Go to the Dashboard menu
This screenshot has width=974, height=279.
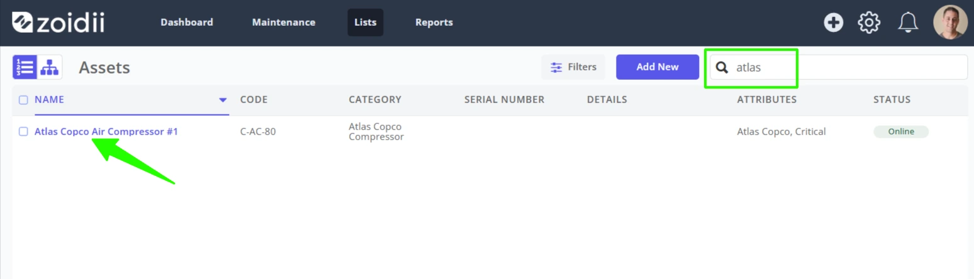(x=187, y=23)
